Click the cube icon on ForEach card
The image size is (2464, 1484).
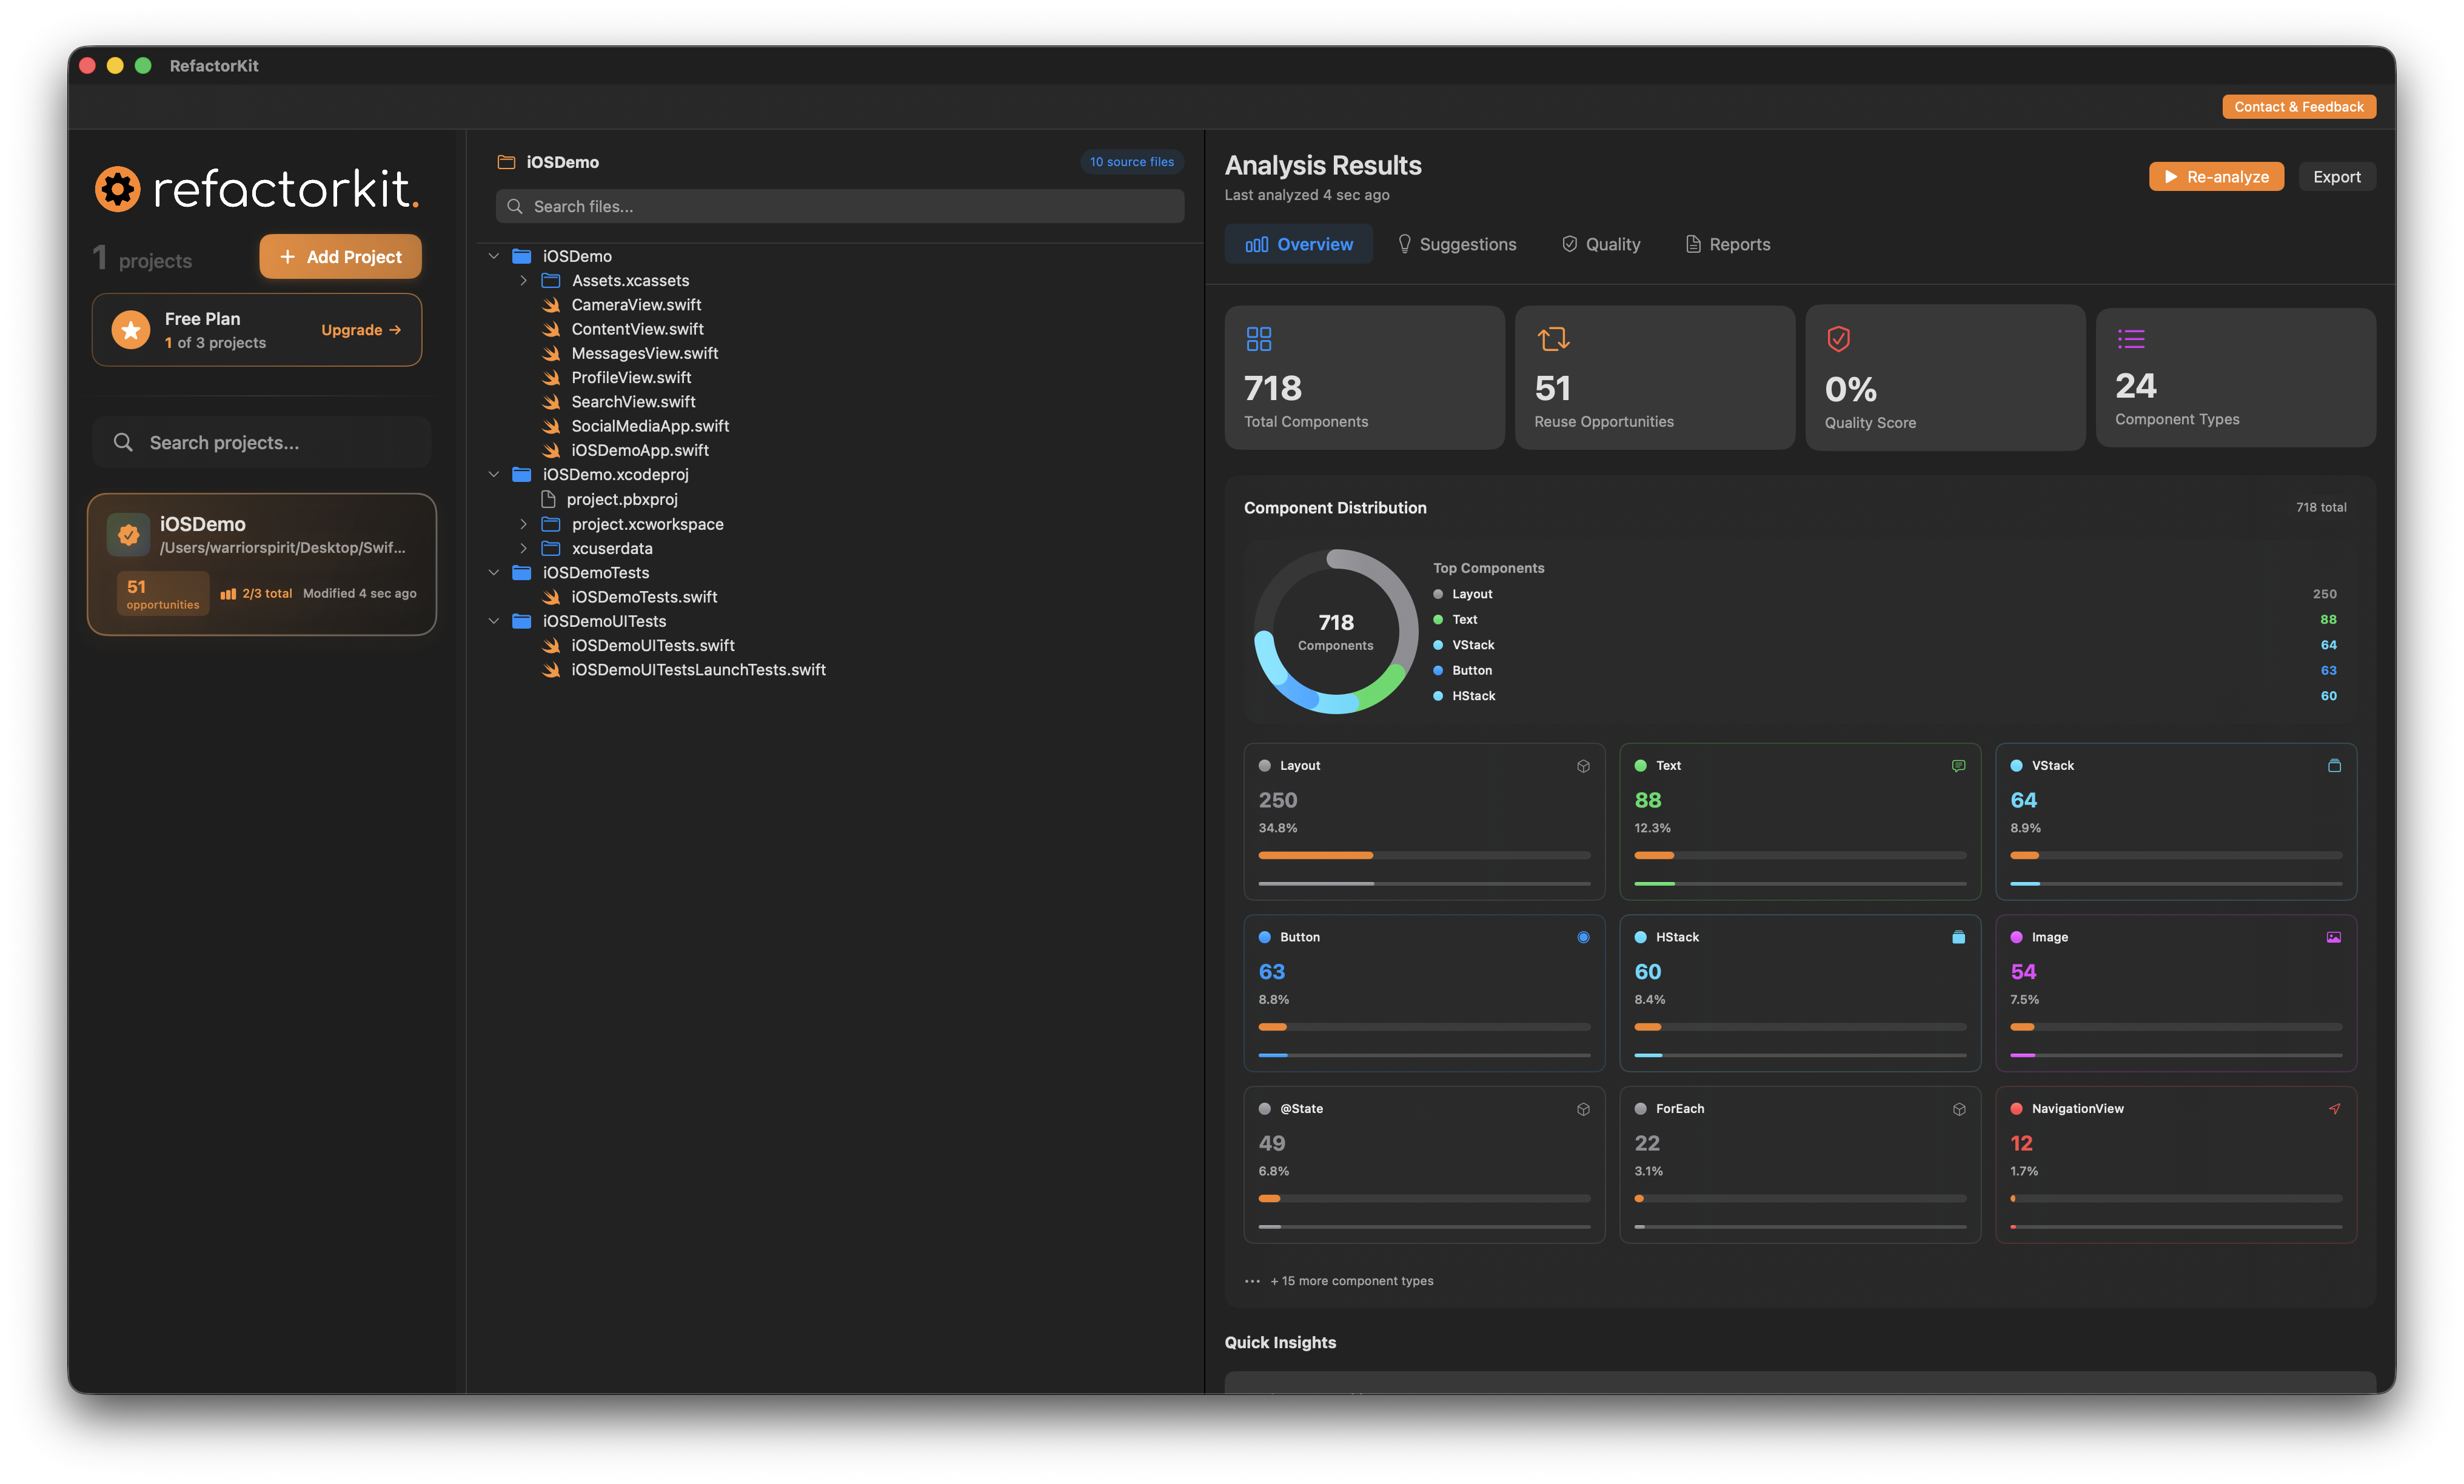pos(1958,1109)
